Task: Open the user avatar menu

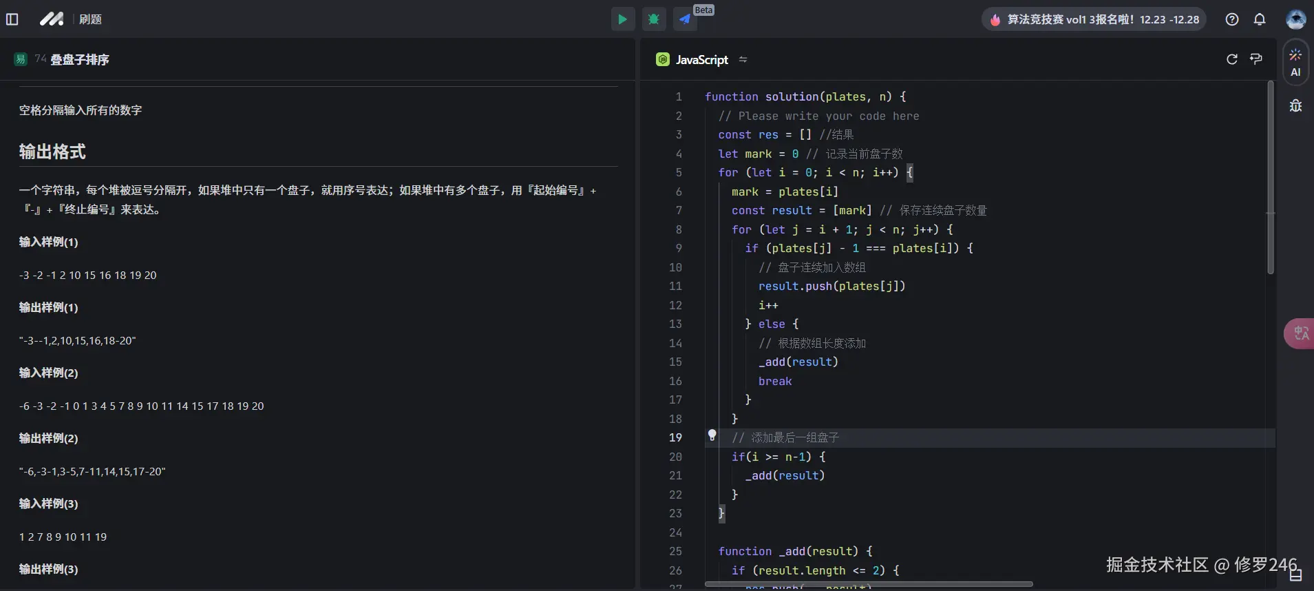Action: pos(1295,19)
